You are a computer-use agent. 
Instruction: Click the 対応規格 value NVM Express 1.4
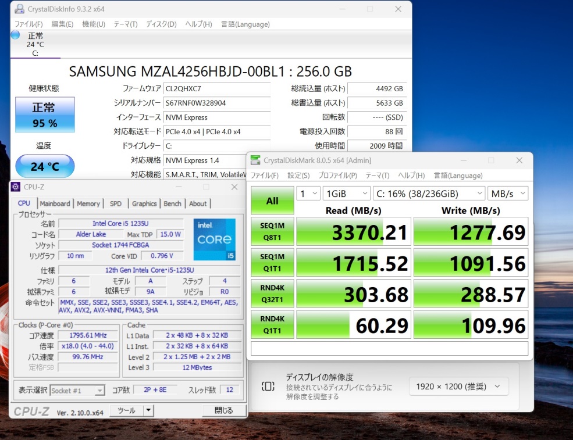(x=205, y=160)
